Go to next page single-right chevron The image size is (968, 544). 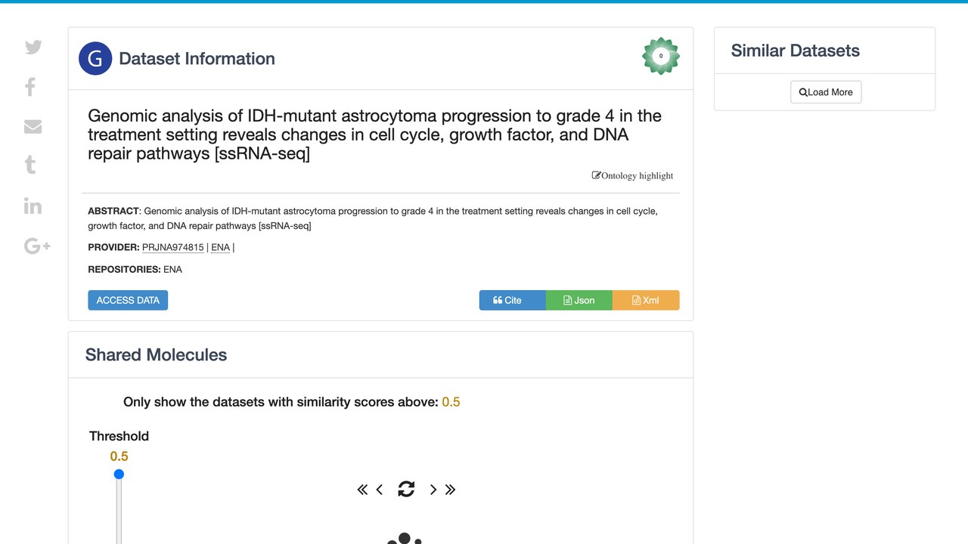click(x=433, y=490)
